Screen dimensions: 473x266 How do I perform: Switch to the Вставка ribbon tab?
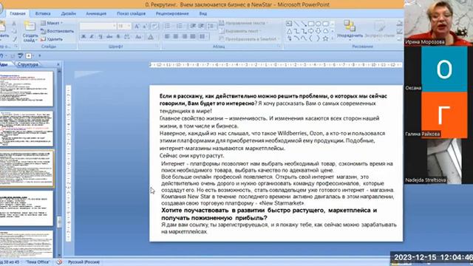coord(43,13)
